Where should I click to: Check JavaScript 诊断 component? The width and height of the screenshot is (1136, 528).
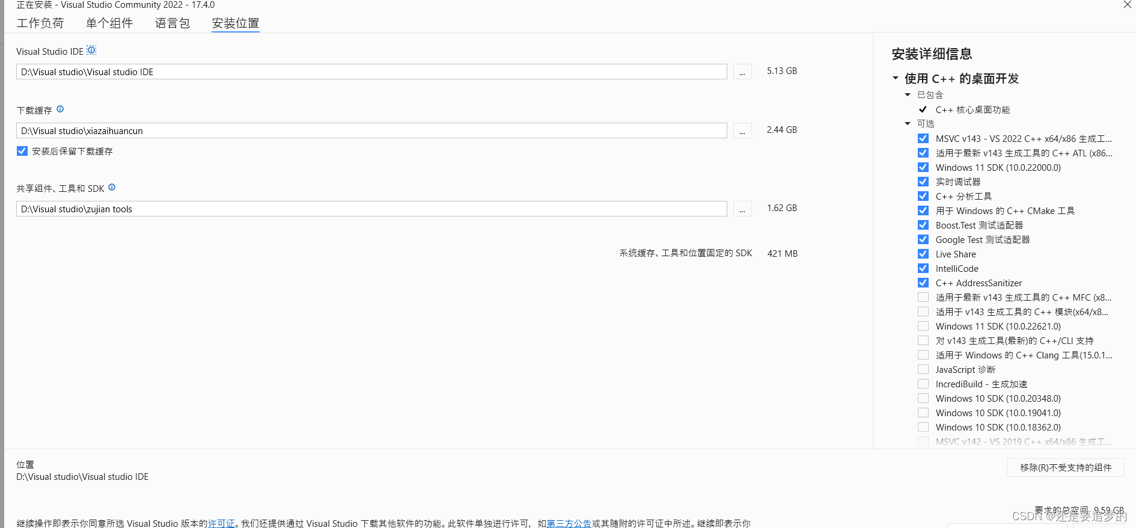pos(923,369)
